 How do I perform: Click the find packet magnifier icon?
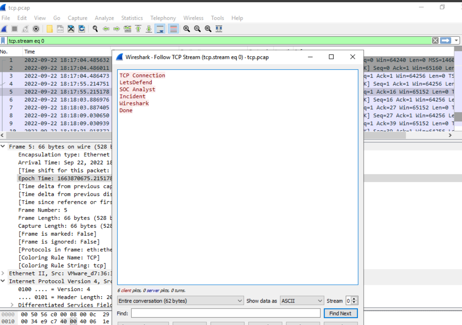(x=95, y=29)
